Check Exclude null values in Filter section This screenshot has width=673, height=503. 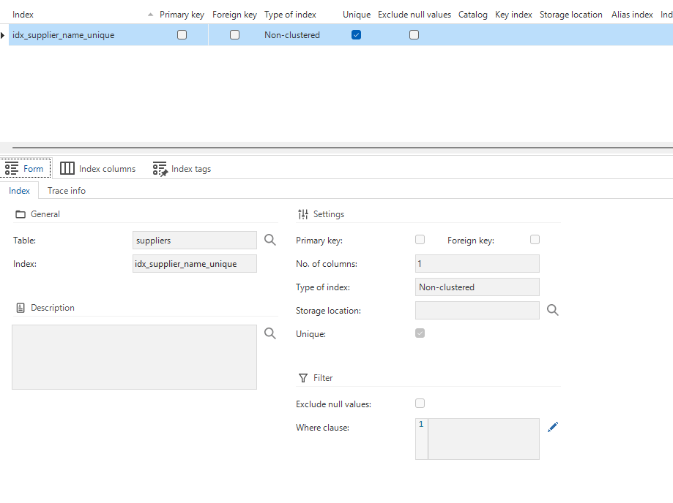pos(420,403)
